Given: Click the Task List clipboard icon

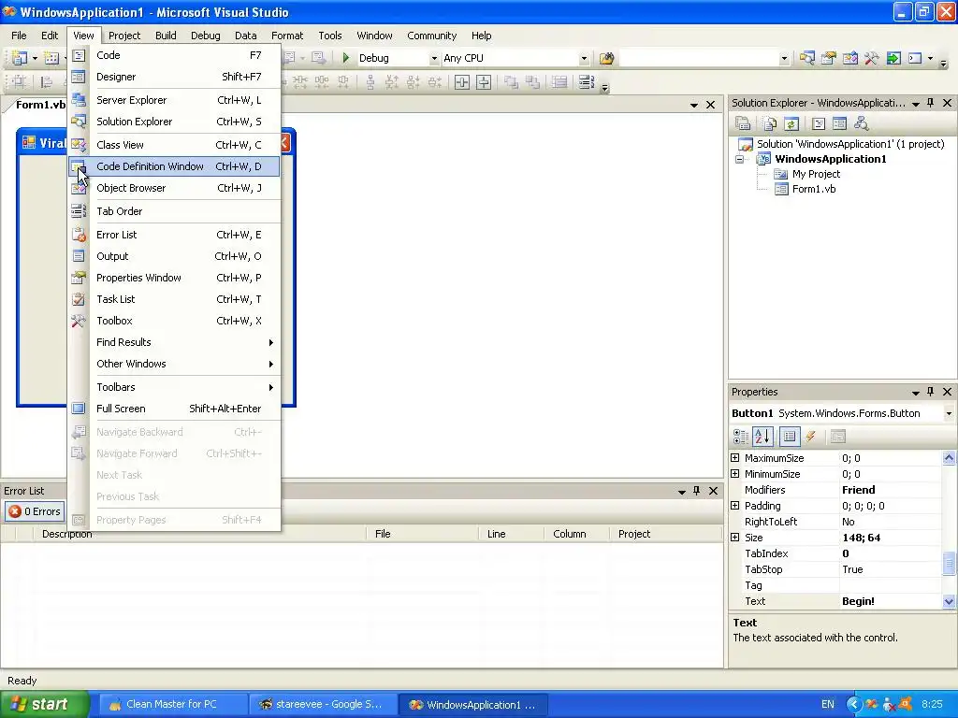Looking at the screenshot, I should [x=79, y=300].
